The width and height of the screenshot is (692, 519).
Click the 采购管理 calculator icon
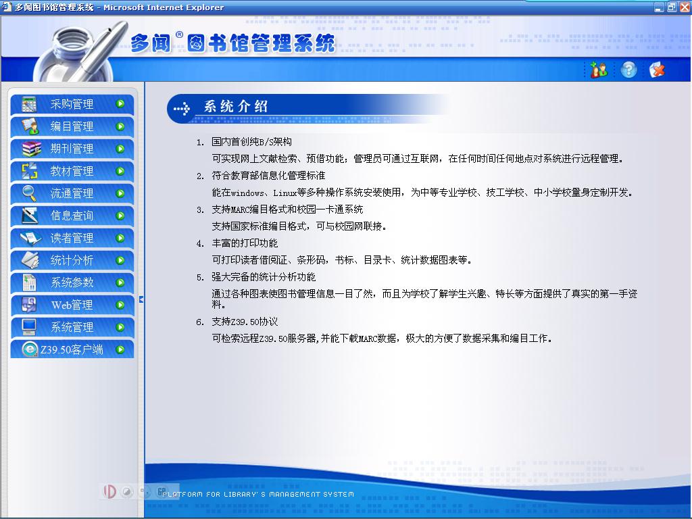(x=30, y=104)
